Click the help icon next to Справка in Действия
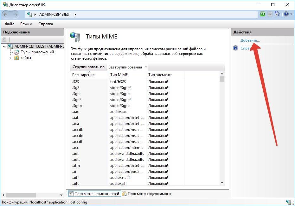 (235, 48)
